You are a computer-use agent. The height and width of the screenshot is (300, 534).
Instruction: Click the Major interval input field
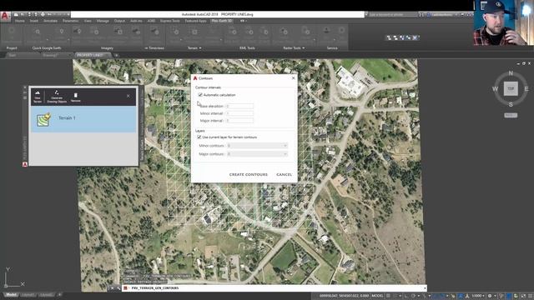[x=239, y=120]
